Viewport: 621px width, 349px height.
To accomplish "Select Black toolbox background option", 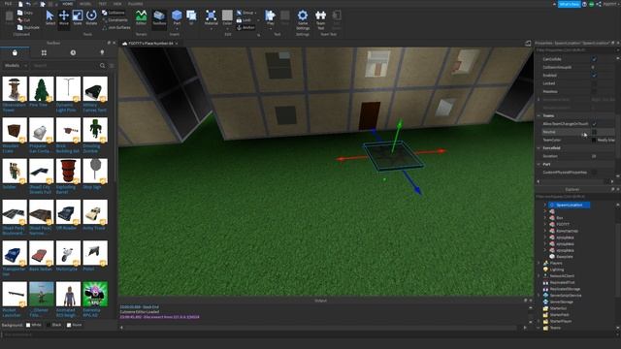I will (x=54, y=325).
